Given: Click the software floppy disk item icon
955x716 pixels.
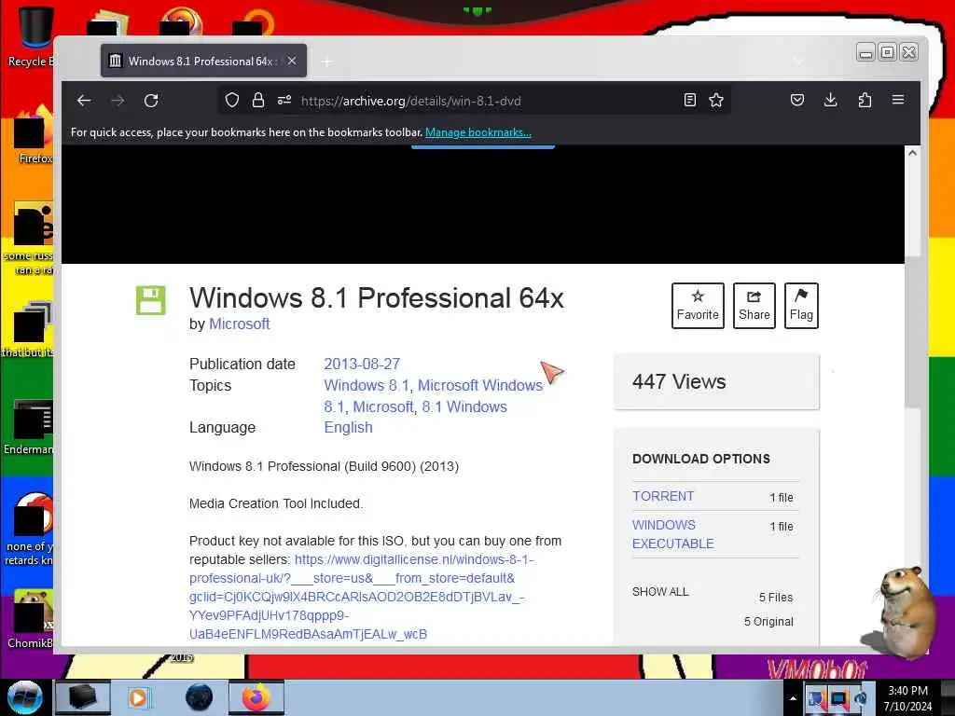Looking at the screenshot, I should coord(150,300).
